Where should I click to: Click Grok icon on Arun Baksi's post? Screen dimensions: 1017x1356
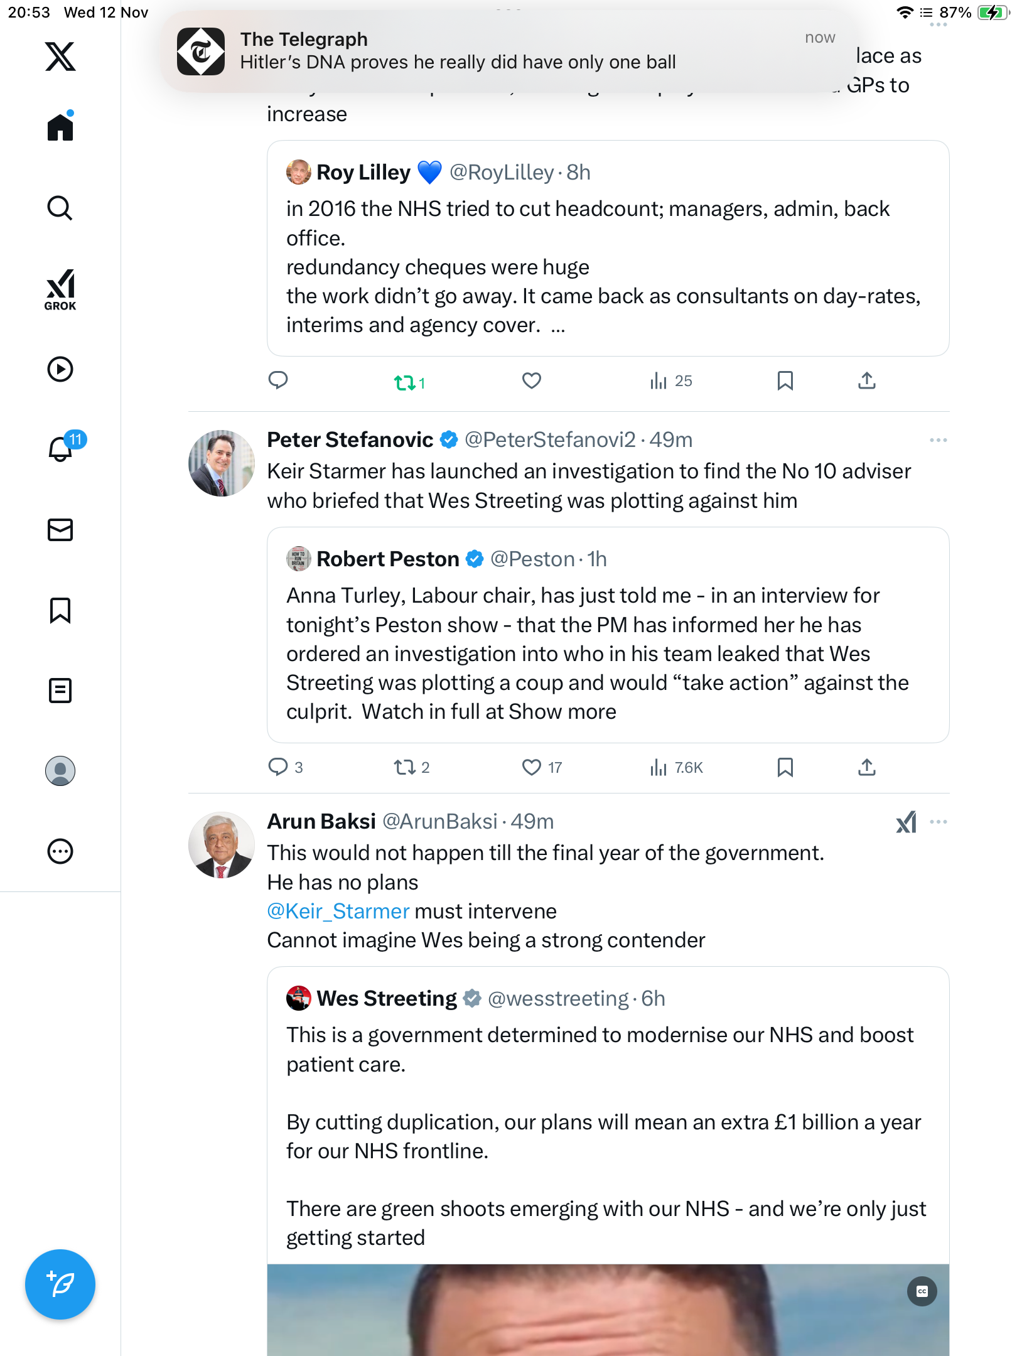pyautogui.click(x=906, y=822)
